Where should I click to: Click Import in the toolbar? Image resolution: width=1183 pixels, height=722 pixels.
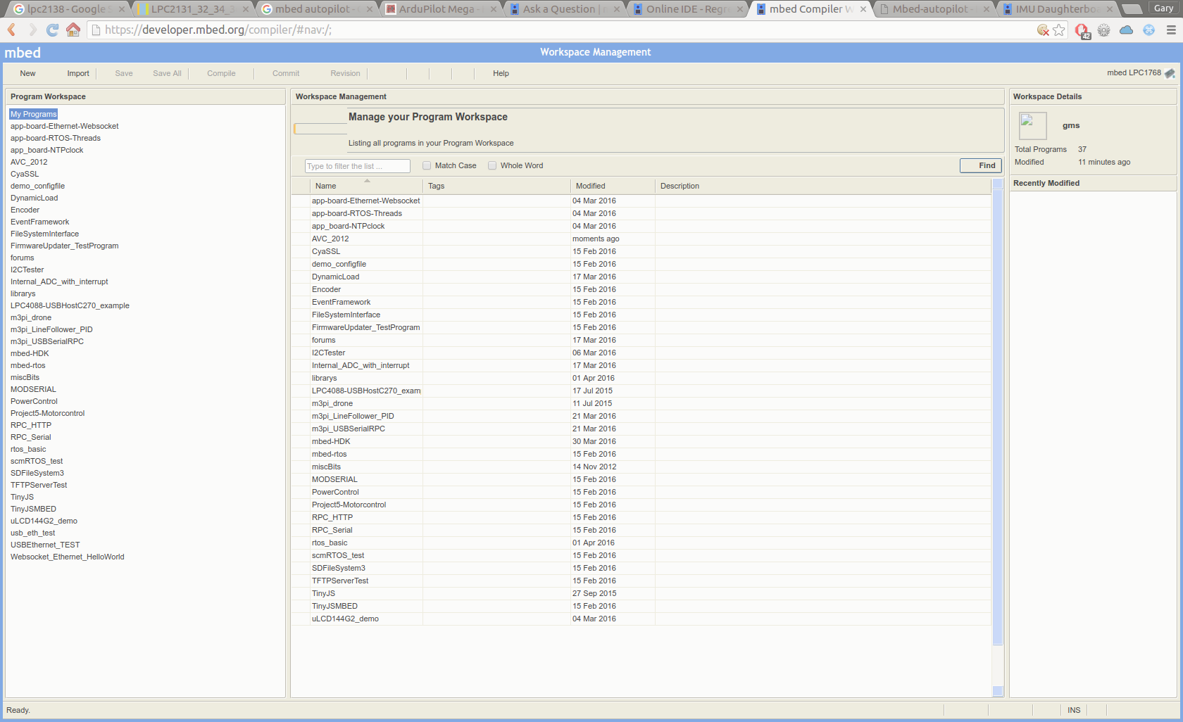tap(78, 73)
